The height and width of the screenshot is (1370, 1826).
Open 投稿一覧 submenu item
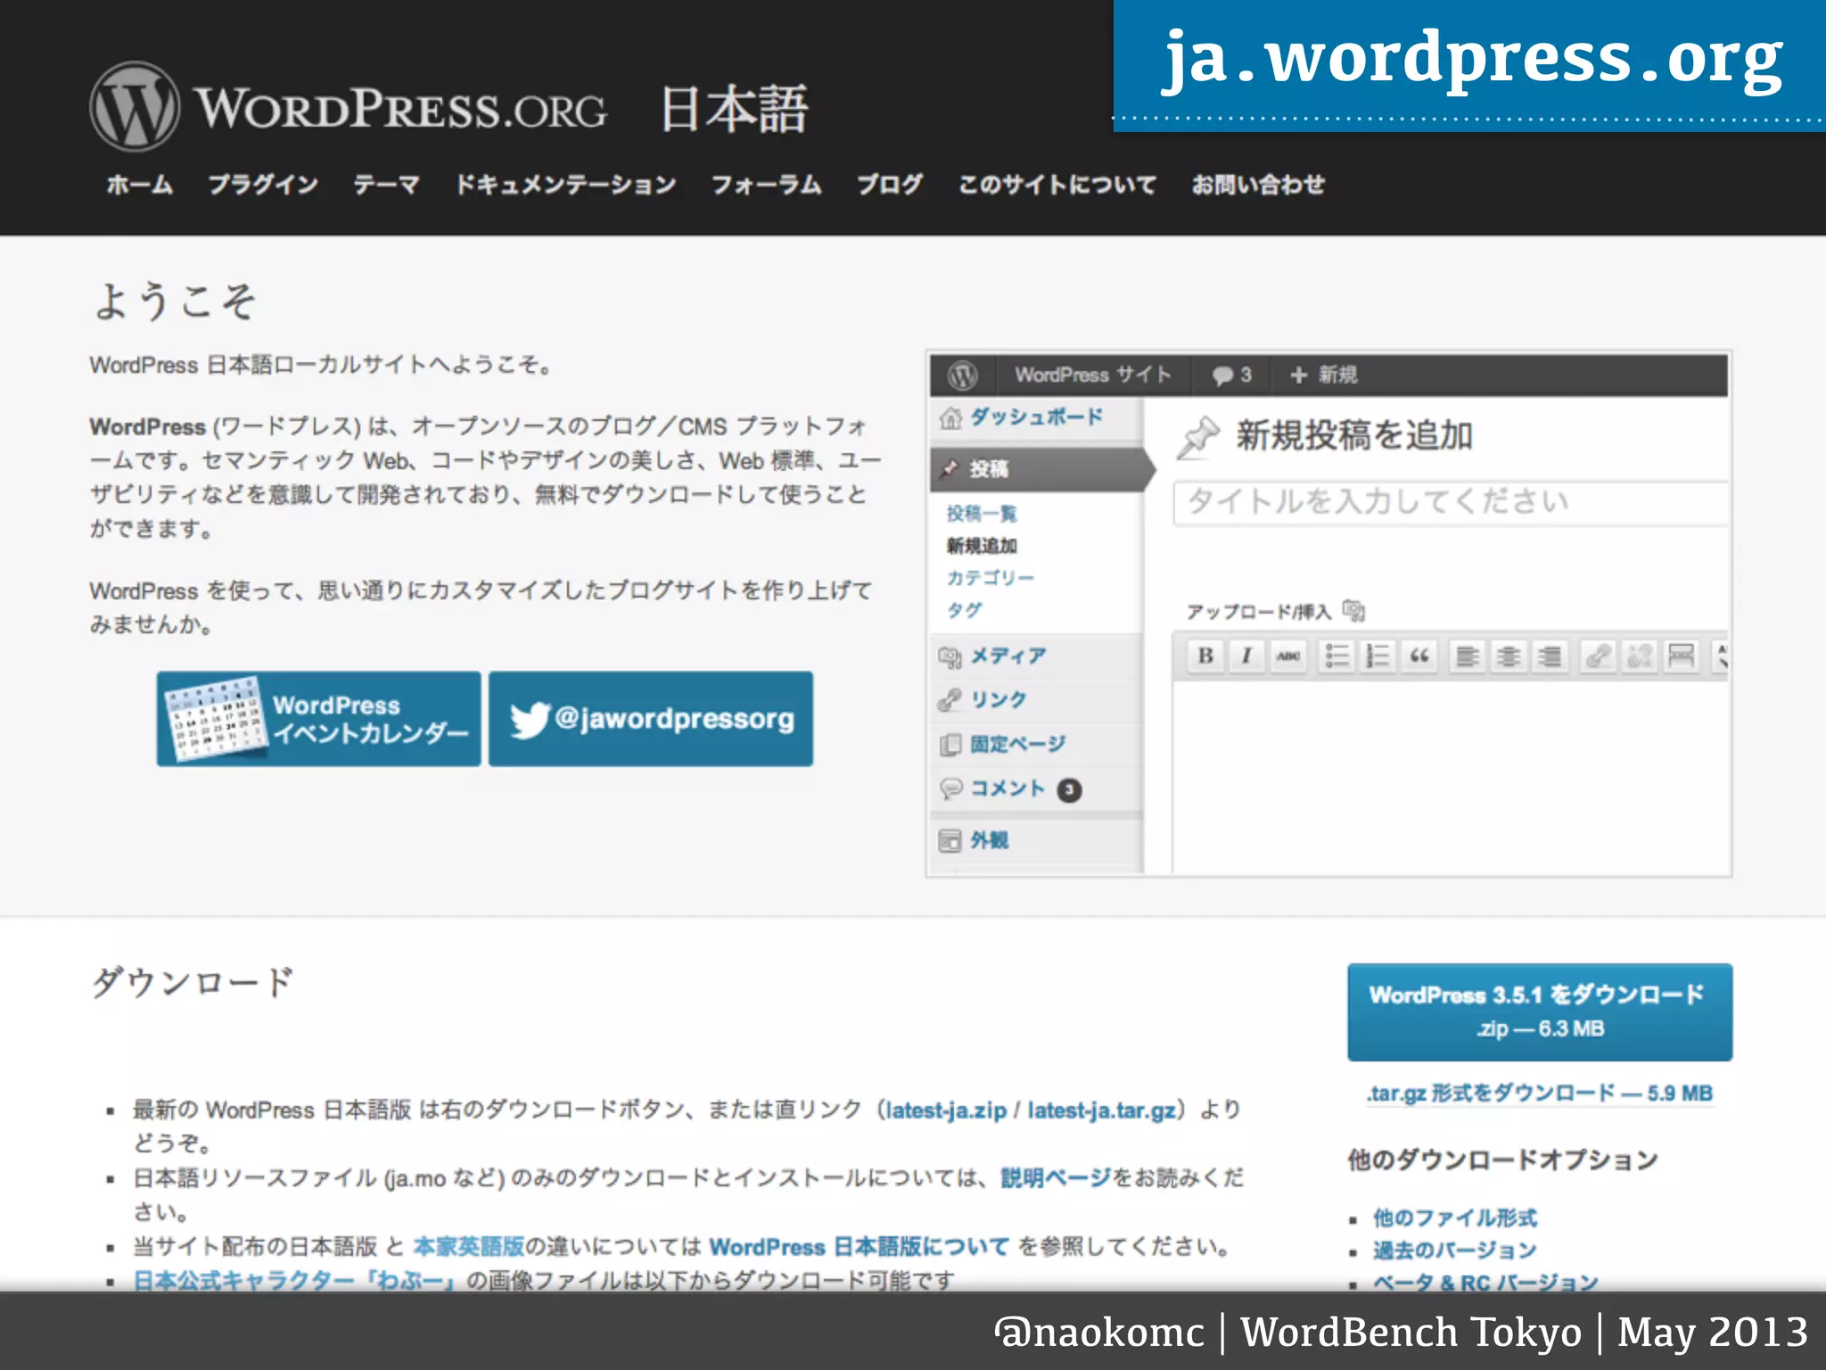coord(982,513)
